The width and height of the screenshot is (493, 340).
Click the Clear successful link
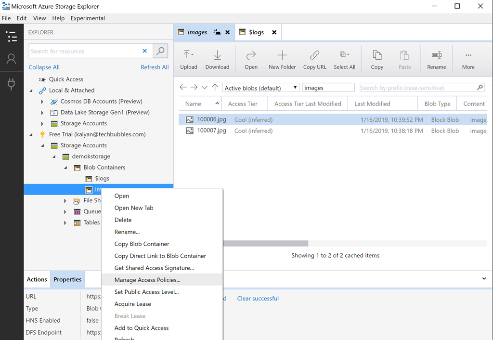click(x=258, y=299)
